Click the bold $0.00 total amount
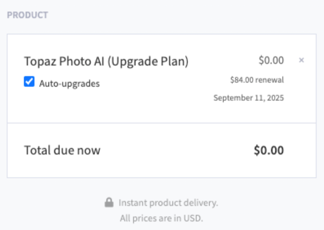 [269, 150]
